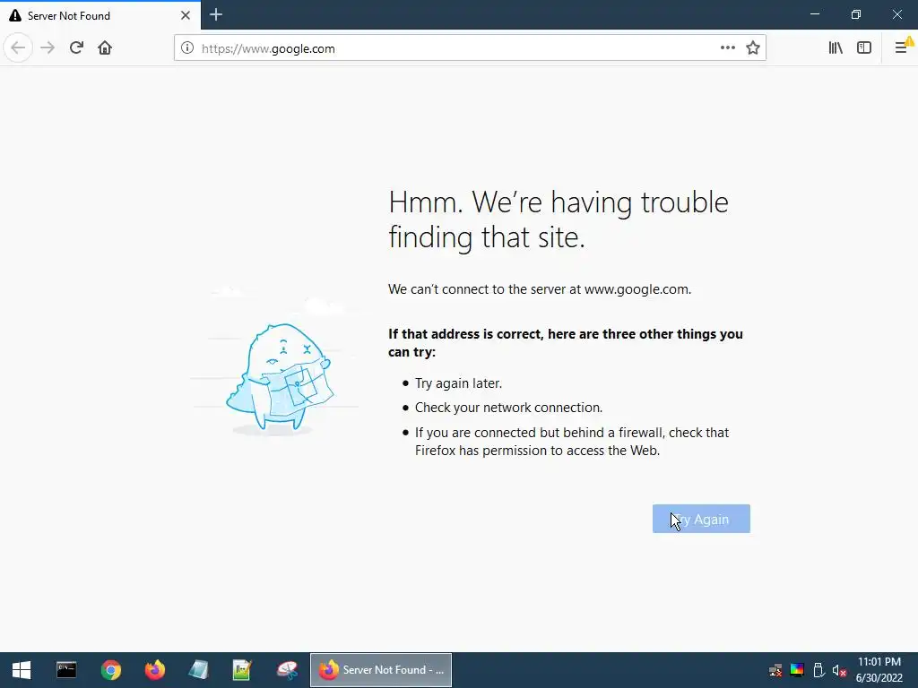Click the colorful display tray icon
The image size is (918, 688).
[x=797, y=670]
